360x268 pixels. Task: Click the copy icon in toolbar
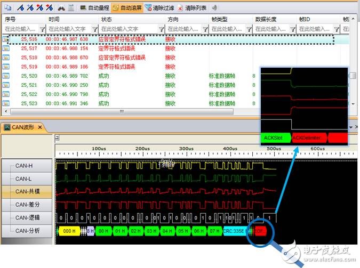point(6,8)
